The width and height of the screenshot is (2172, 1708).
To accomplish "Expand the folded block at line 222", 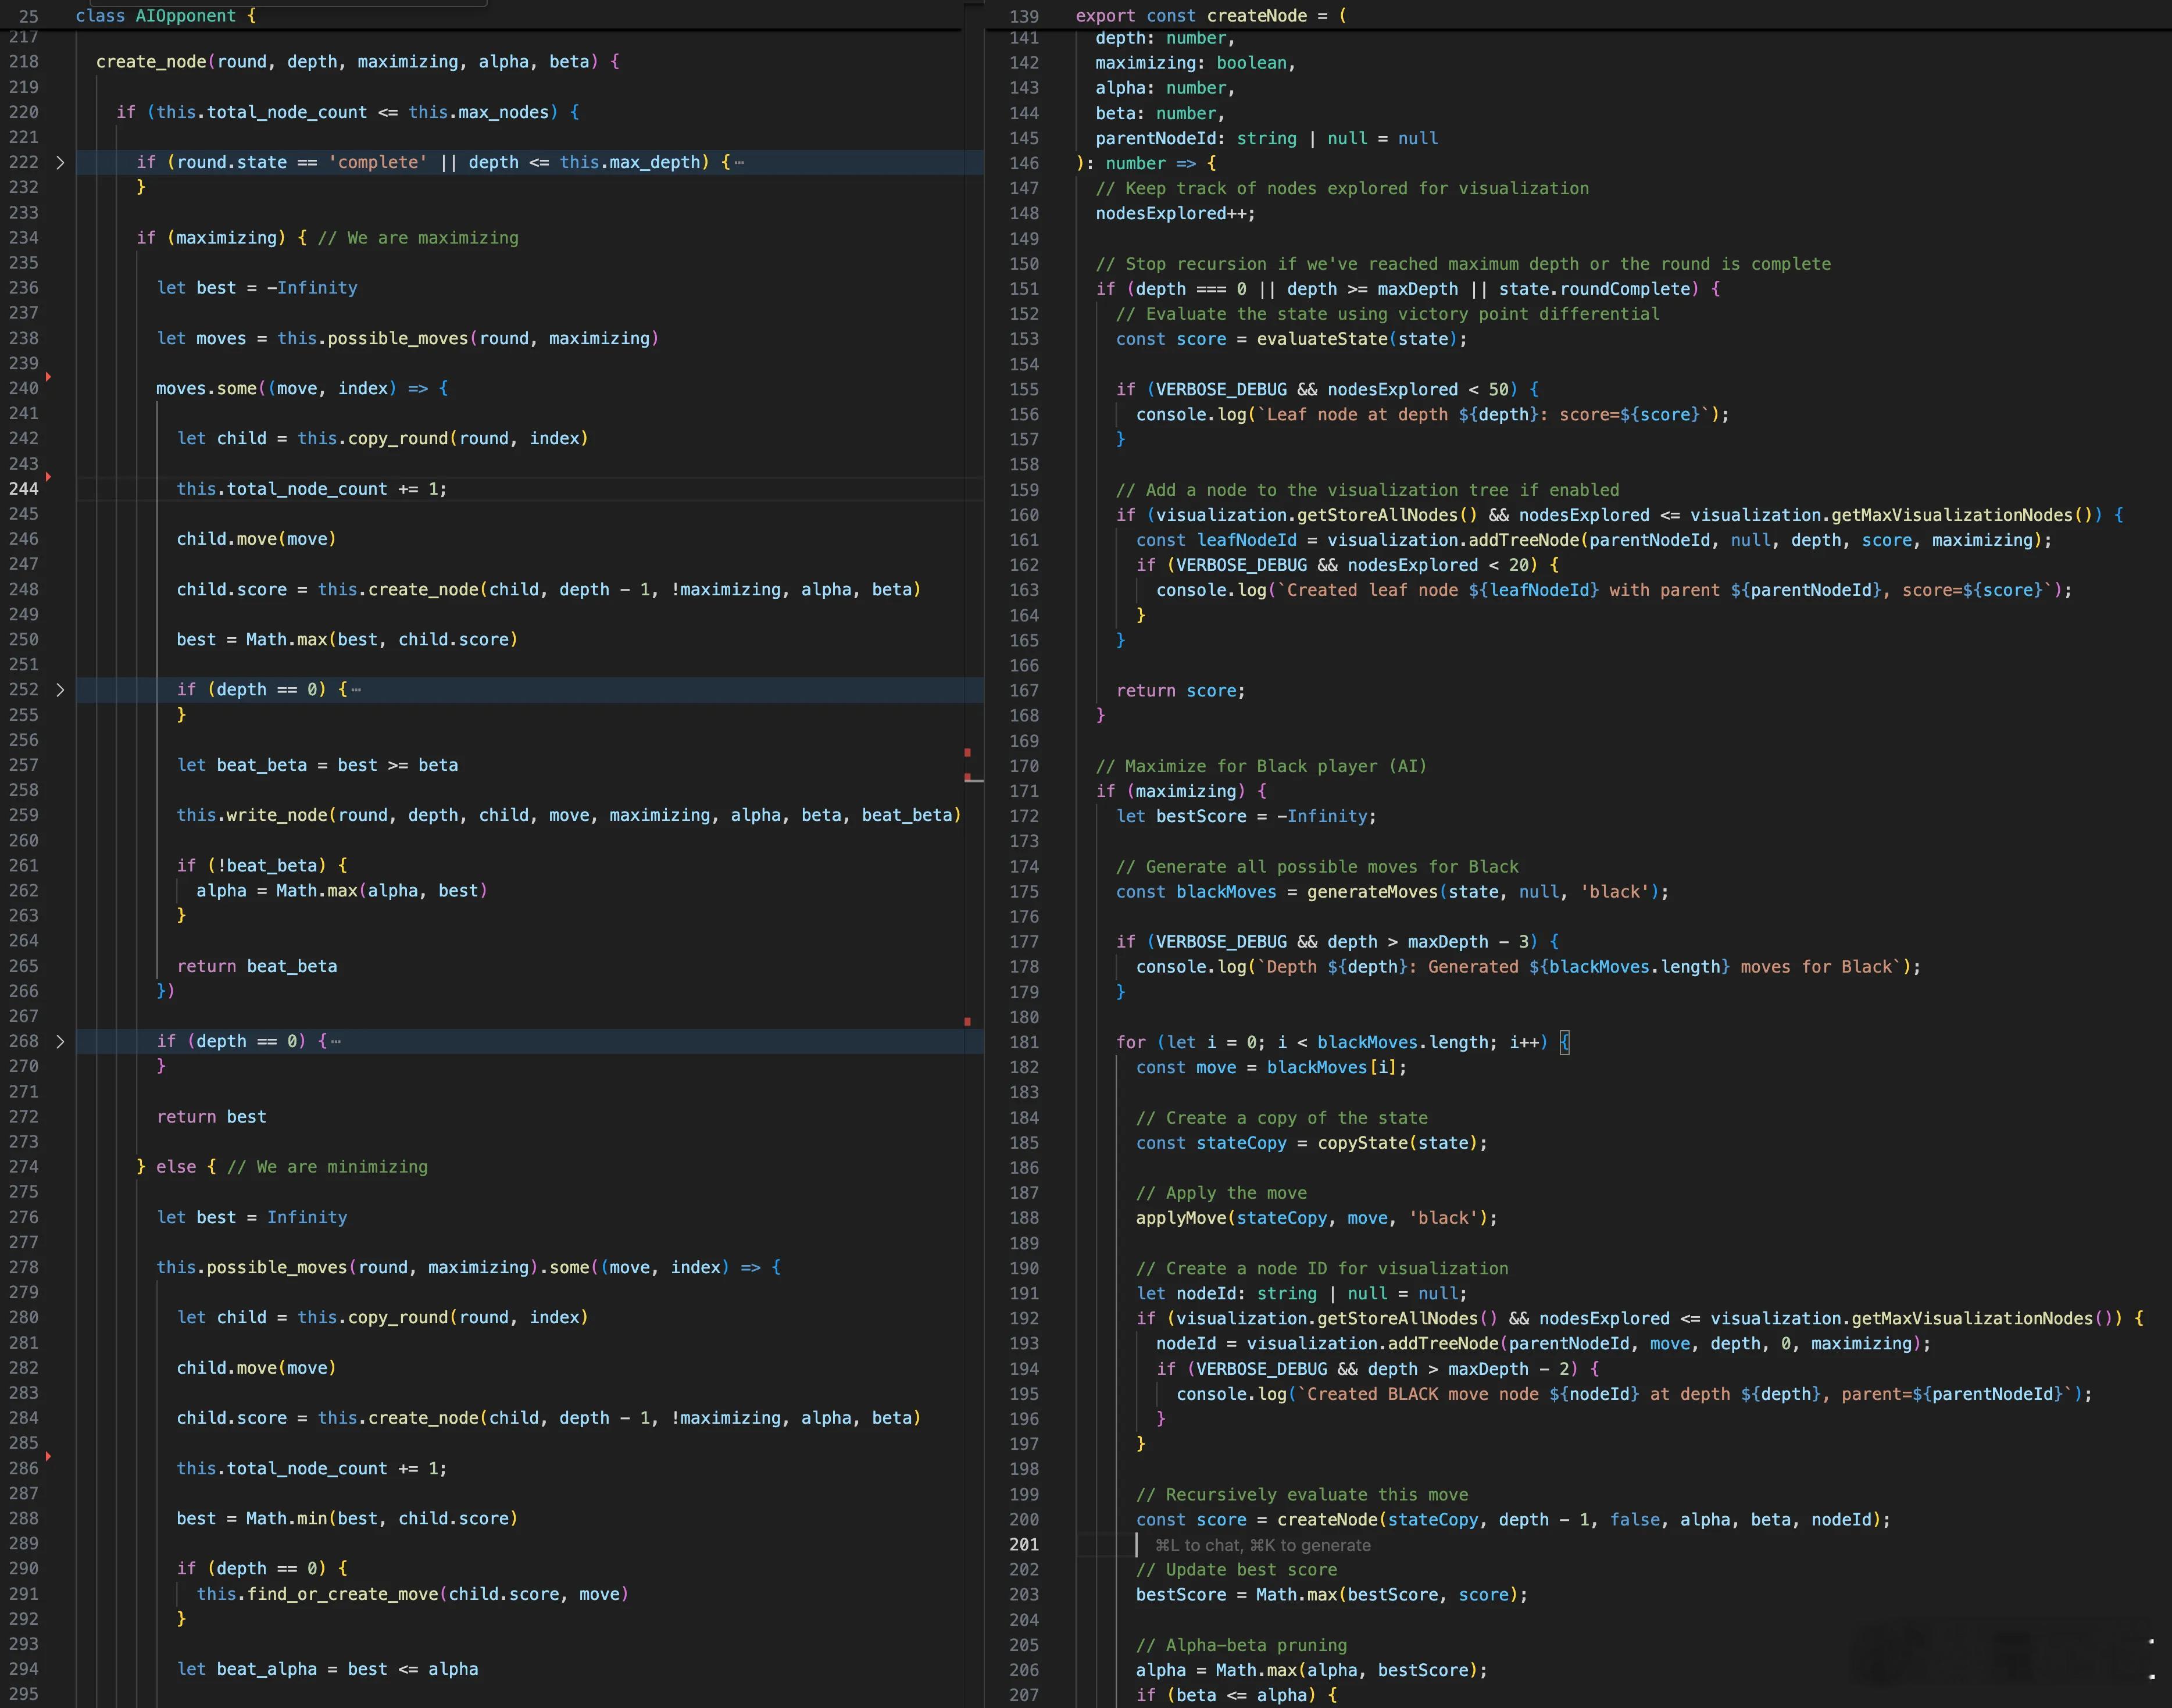I will pyautogui.click(x=60, y=163).
